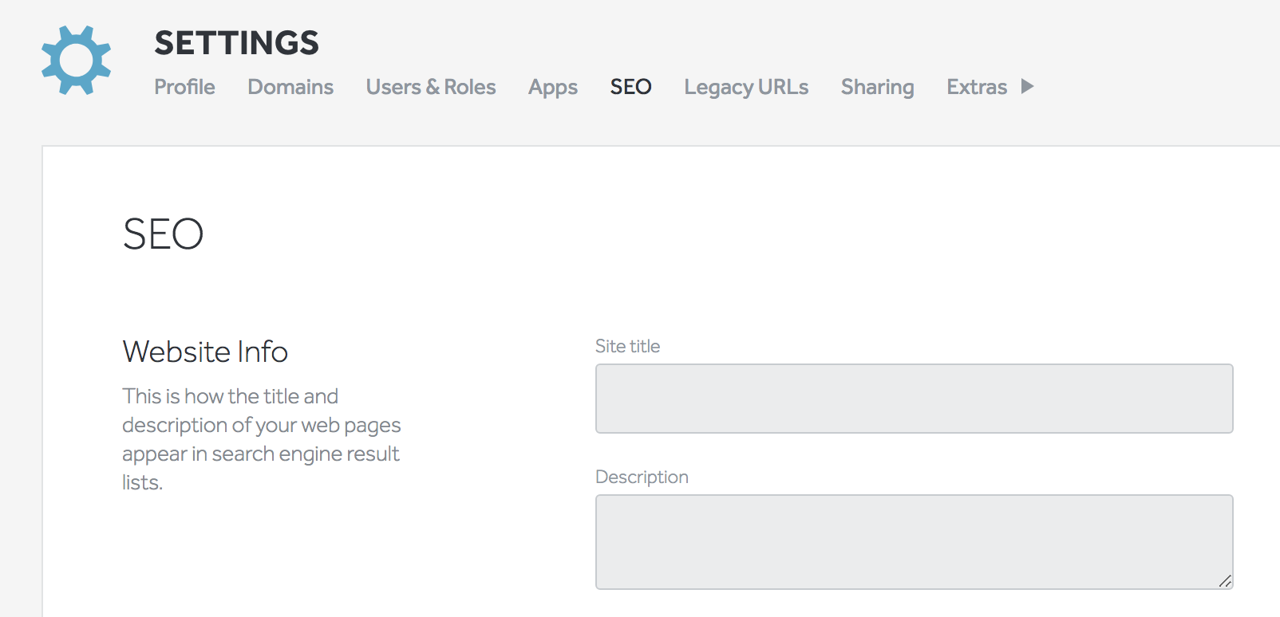Open the Profile settings tab
This screenshot has width=1280, height=617.
click(184, 87)
